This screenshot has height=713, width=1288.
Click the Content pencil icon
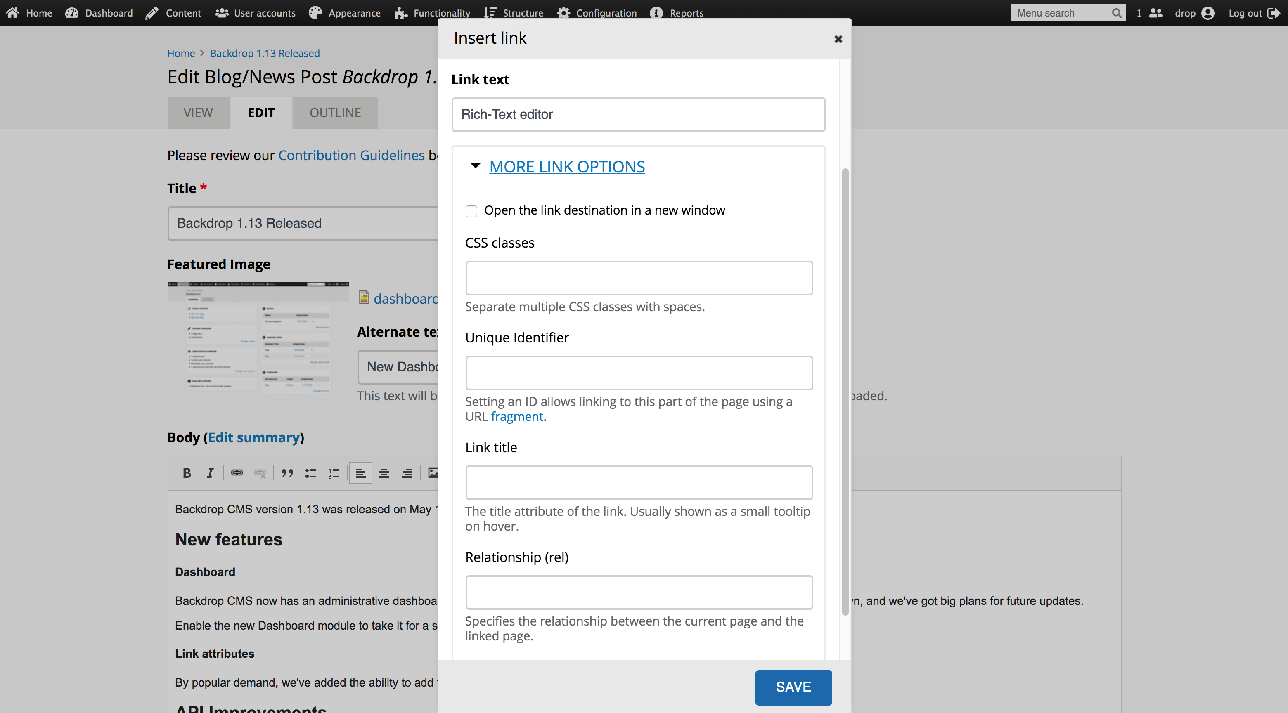pyautogui.click(x=152, y=12)
